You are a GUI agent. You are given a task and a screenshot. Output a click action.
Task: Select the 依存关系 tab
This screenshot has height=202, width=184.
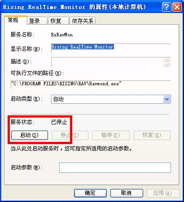click(x=83, y=21)
